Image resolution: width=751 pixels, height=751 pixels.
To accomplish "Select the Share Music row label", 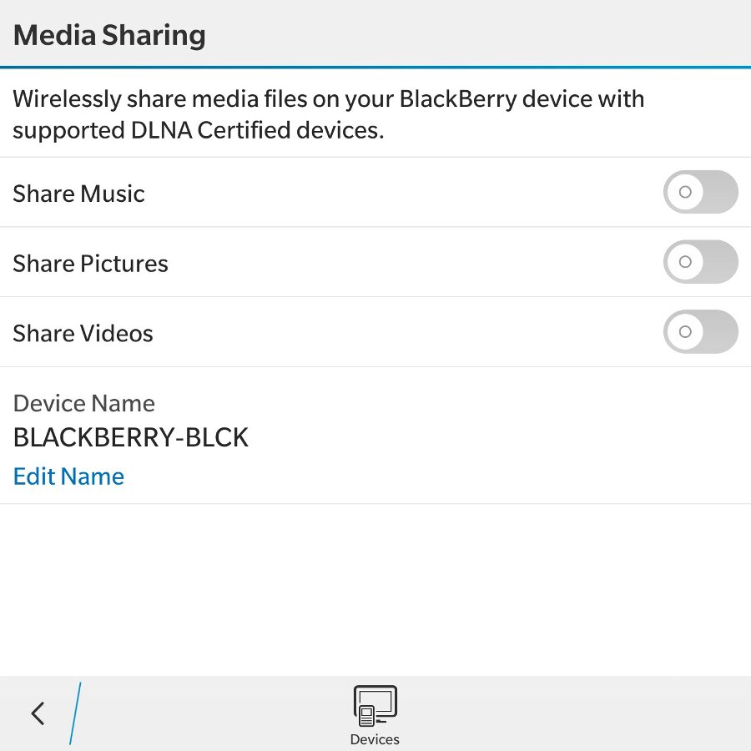I will [x=79, y=194].
